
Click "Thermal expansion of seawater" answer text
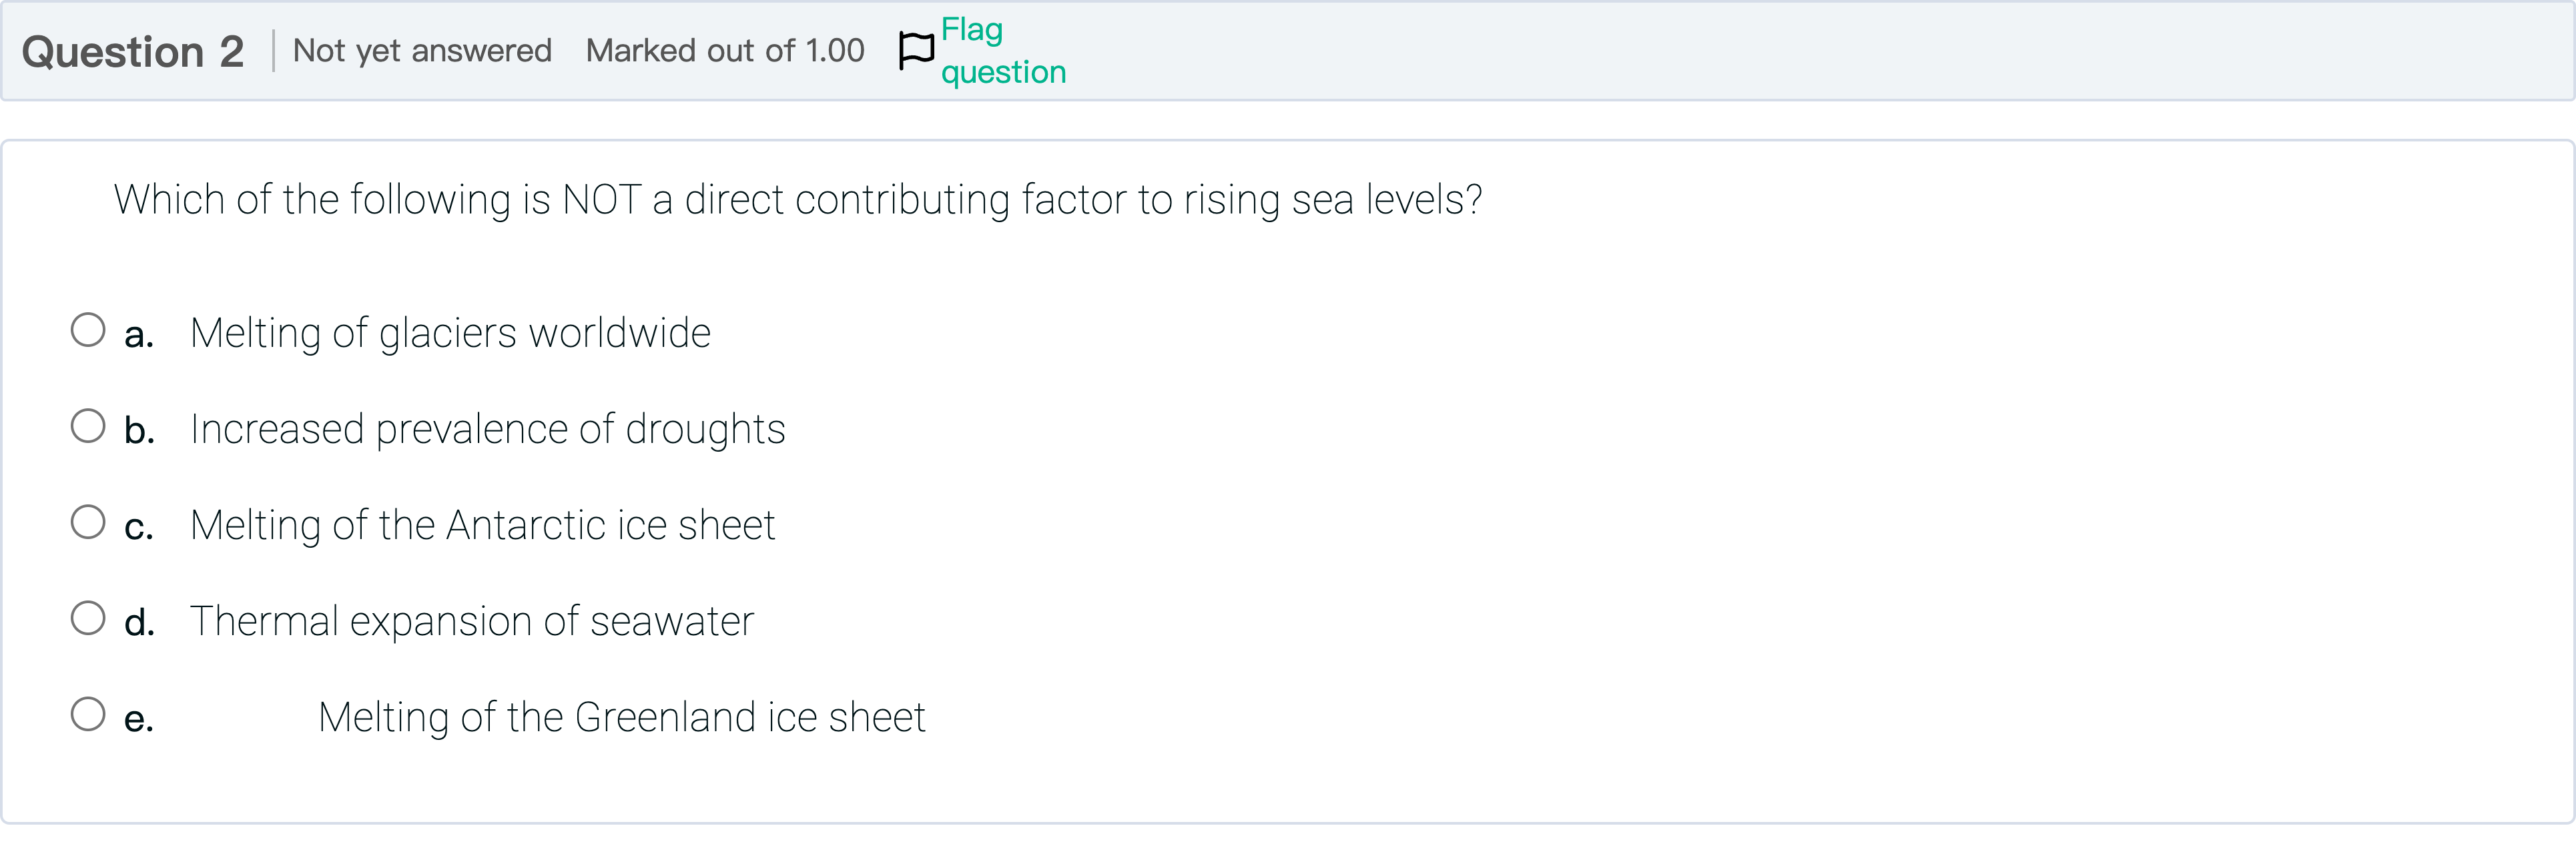471,621
